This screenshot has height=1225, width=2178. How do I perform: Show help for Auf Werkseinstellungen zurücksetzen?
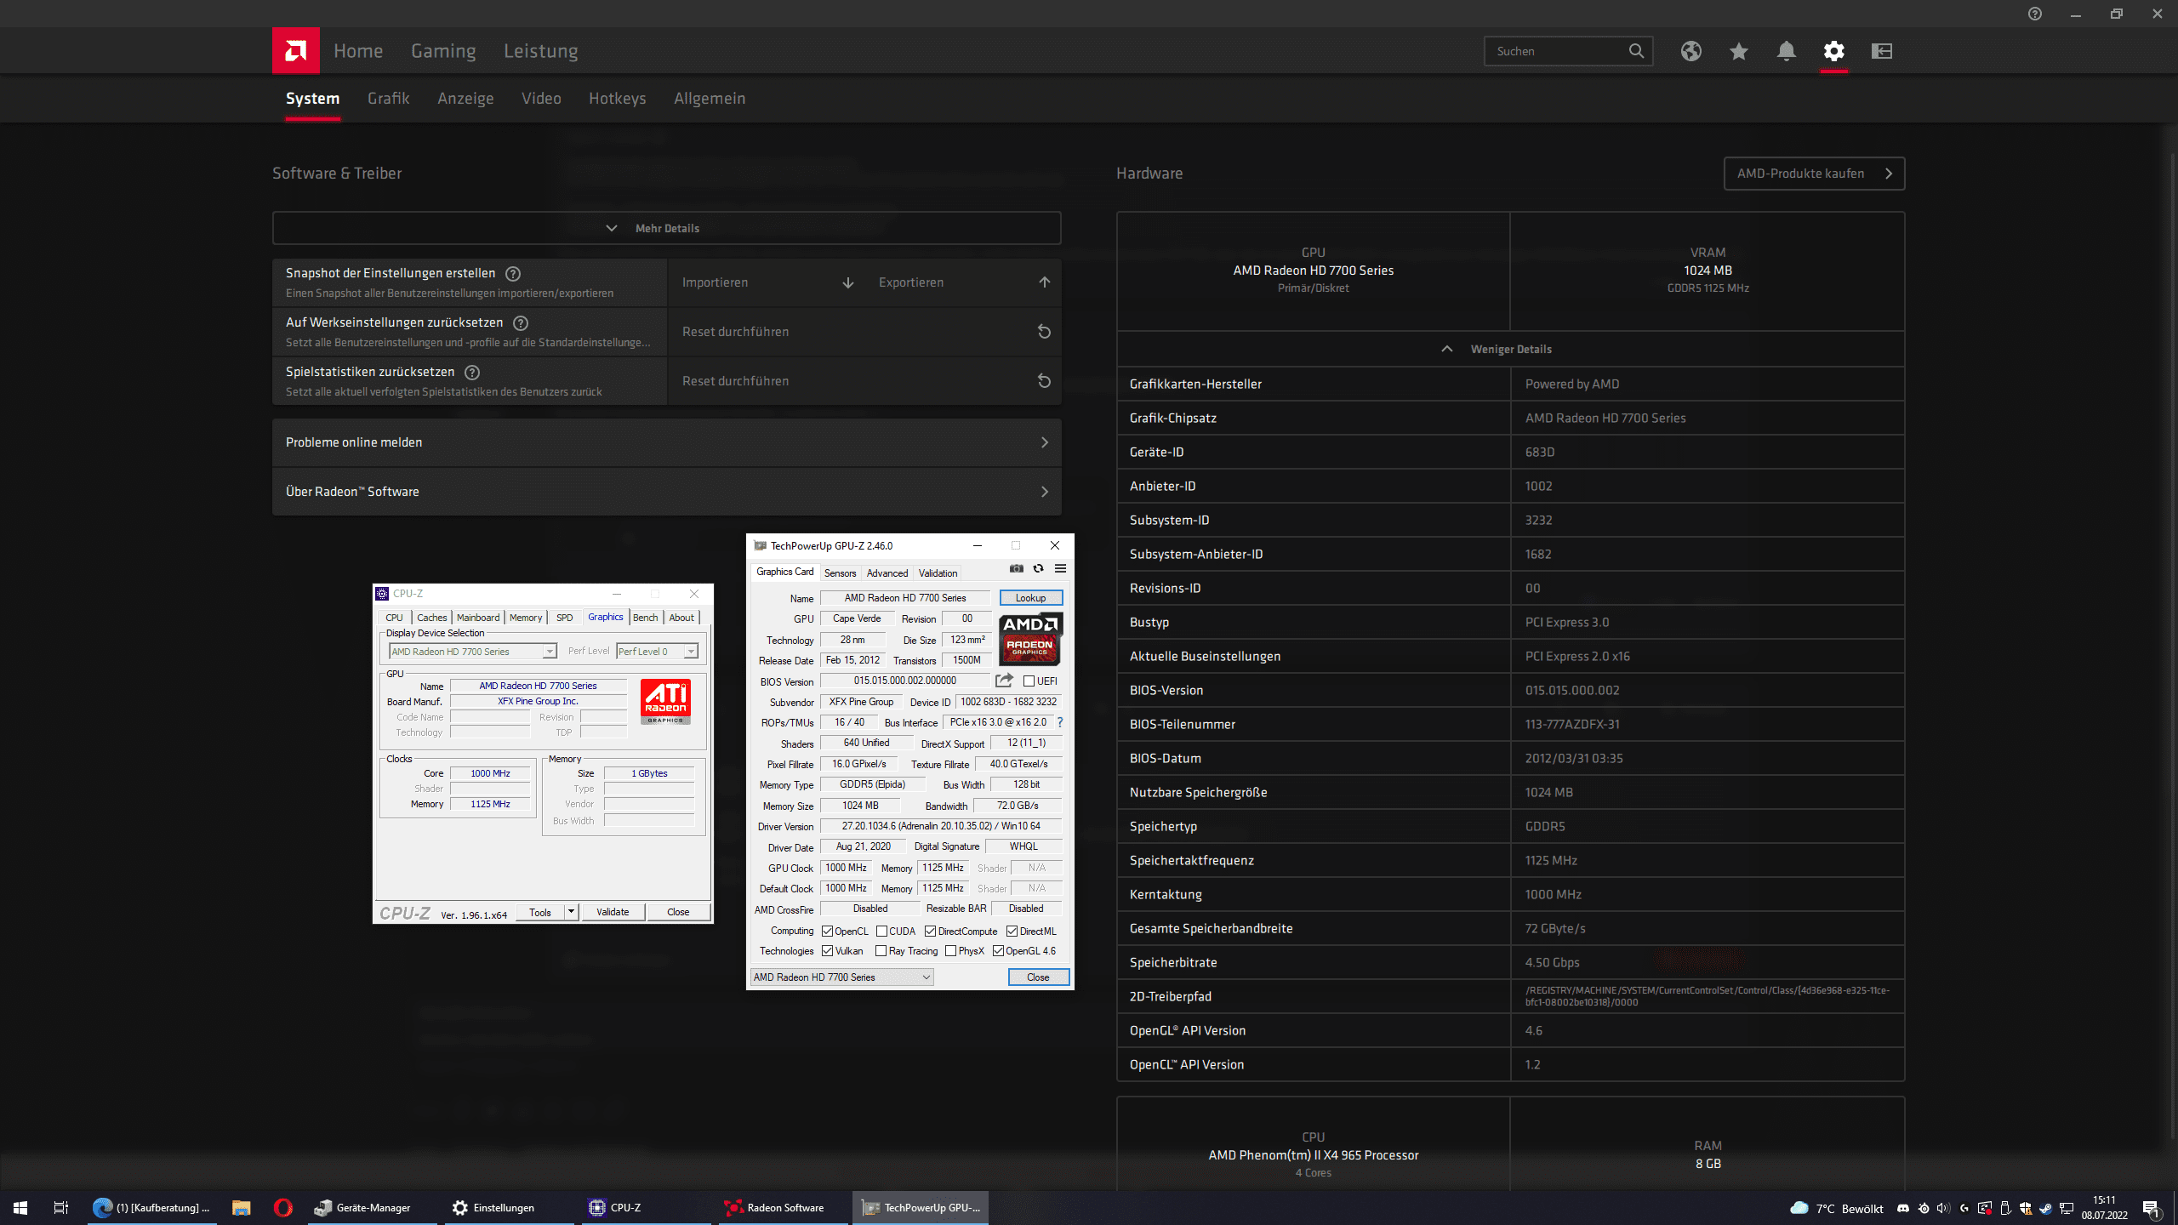(x=521, y=323)
